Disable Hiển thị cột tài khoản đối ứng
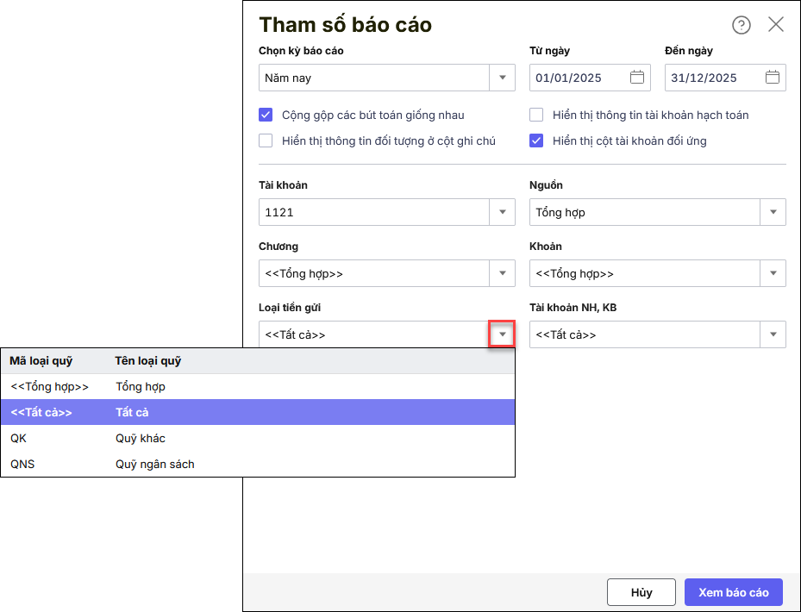801x612 pixels. tap(536, 141)
